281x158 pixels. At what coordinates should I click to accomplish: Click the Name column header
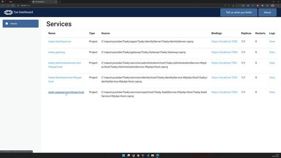coord(52,33)
